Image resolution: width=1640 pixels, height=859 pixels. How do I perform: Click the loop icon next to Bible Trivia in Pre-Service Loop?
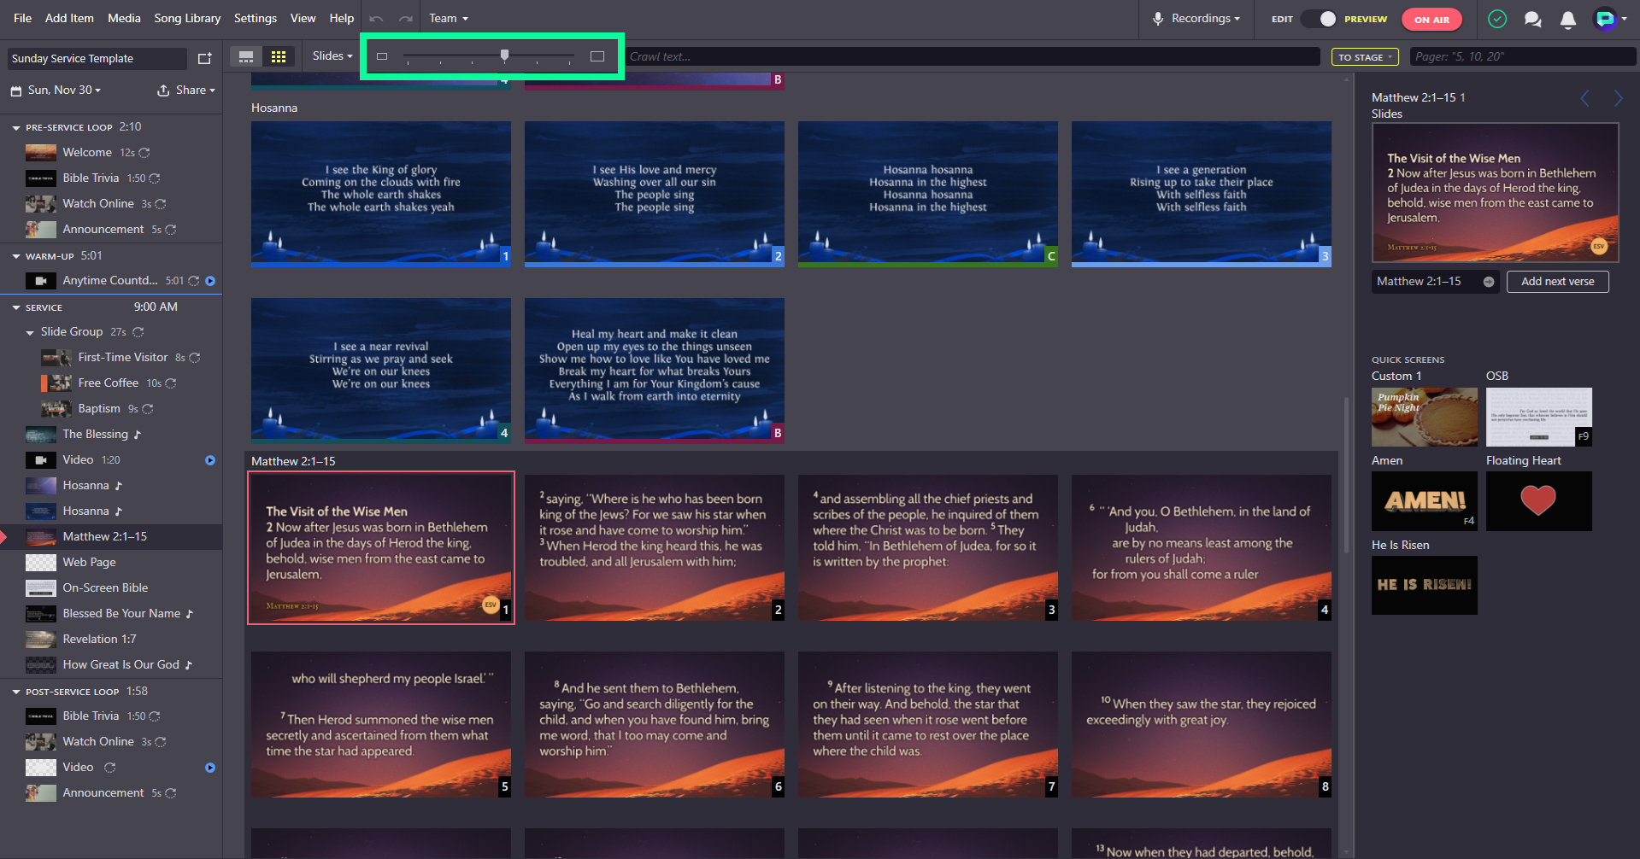pos(155,178)
